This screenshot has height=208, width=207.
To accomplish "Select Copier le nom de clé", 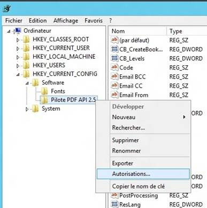I will click(x=143, y=187).
